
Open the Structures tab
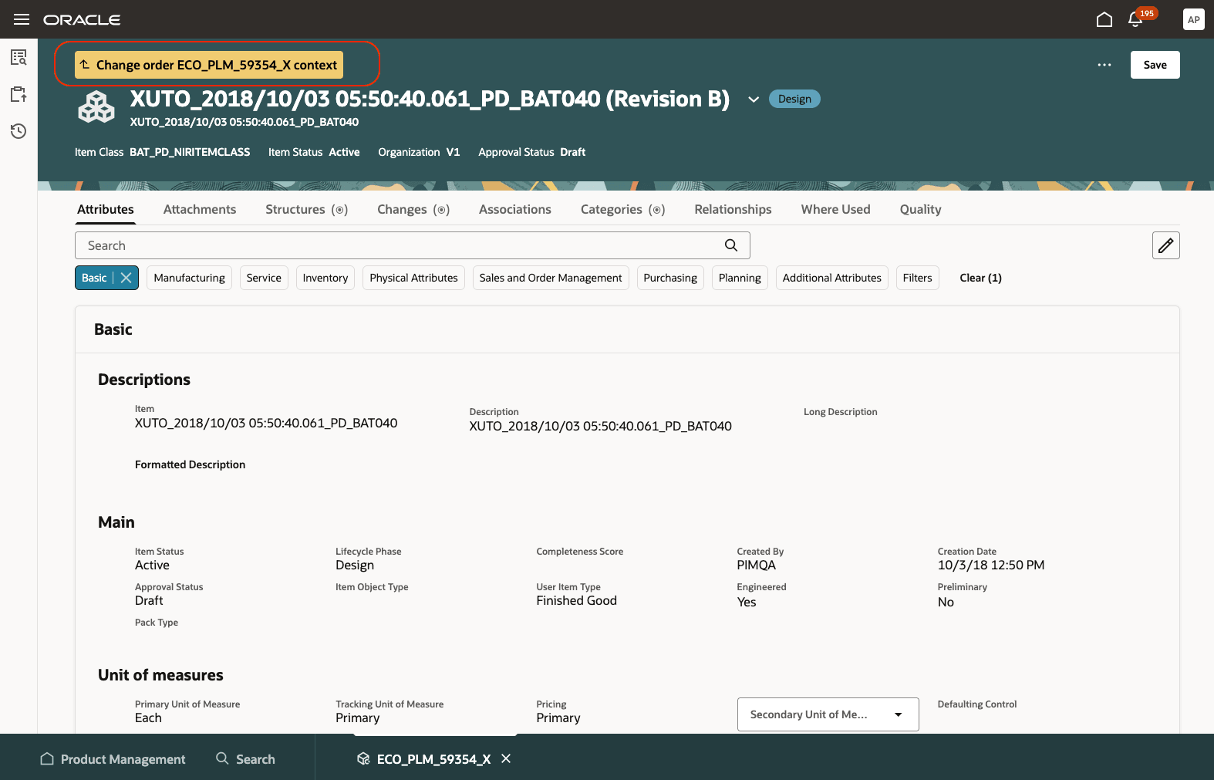[x=306, y=209]
